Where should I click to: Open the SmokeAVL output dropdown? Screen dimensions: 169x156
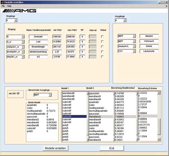pyautogui.click(x=134, y=46)
